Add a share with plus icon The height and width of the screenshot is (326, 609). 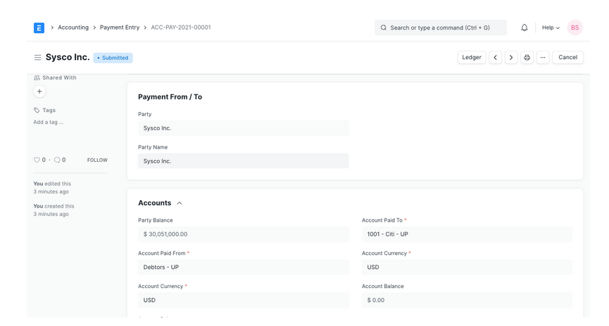coord(39,92)
